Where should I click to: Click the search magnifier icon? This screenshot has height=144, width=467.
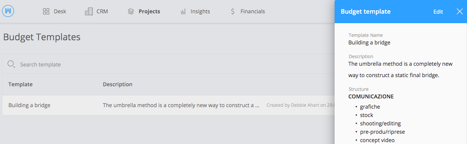point(11,64)
